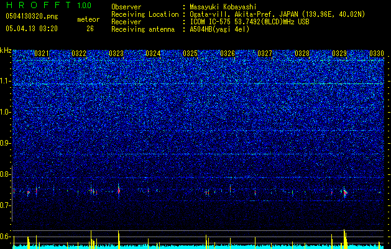Click the strong meteor echo near 0329
Viewport: 391px width, 249px height.
[x=345, y=192]
